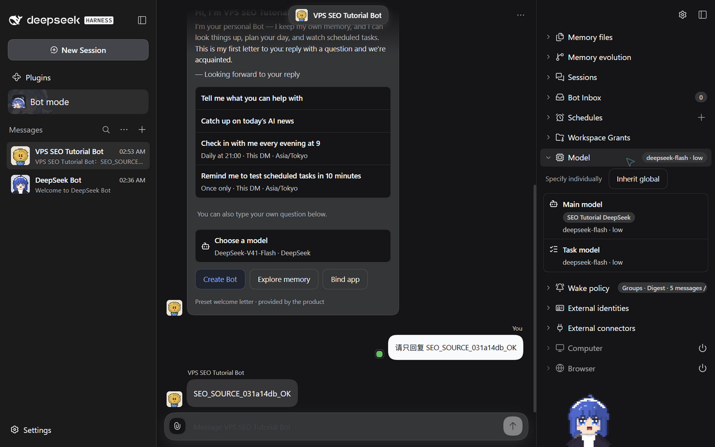Click the Plugins puzzle icon
Viewport: 715px width, 447px height.
(16, 78)
